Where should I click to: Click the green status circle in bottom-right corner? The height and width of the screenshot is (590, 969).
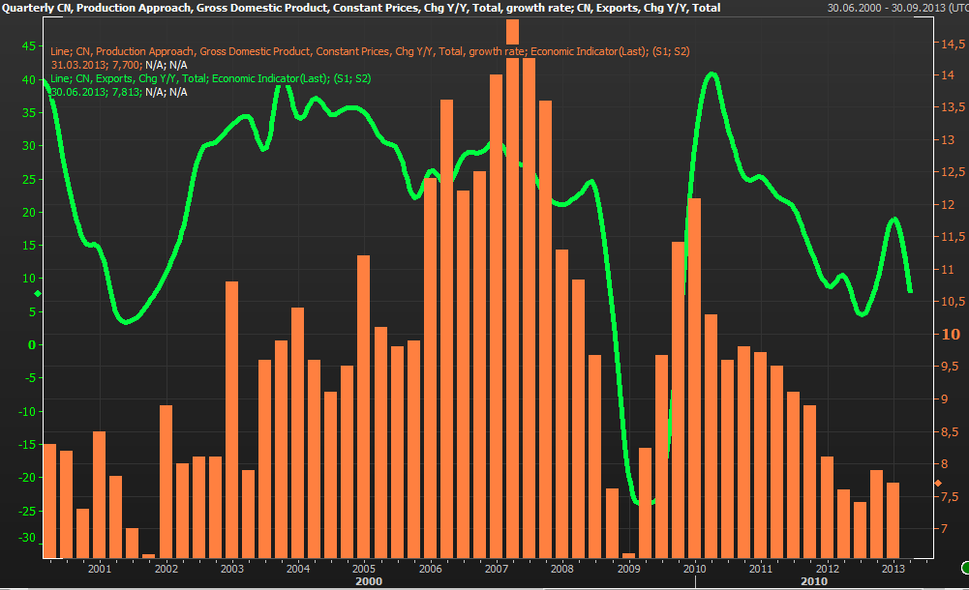[964, 567]
